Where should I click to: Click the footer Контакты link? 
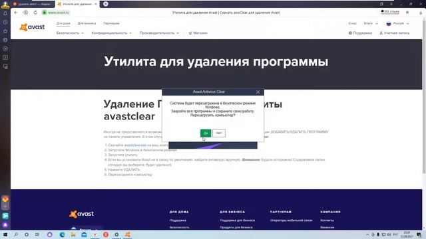(327, 220)
